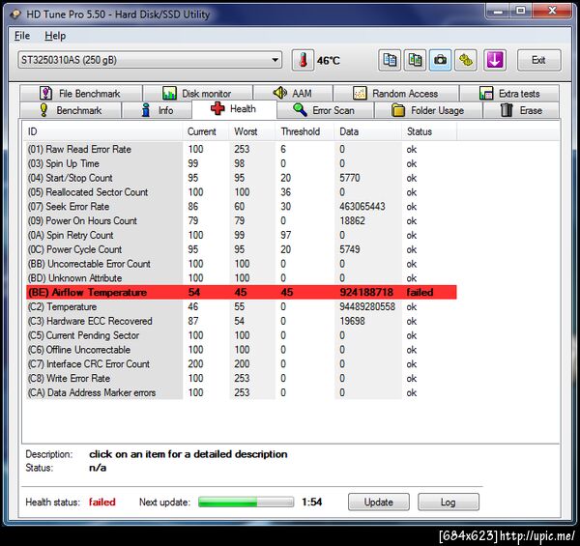Select the (C8) Write Error Rate row
Image resolution: width=580 pixels, height=546 pixels.
241,378
